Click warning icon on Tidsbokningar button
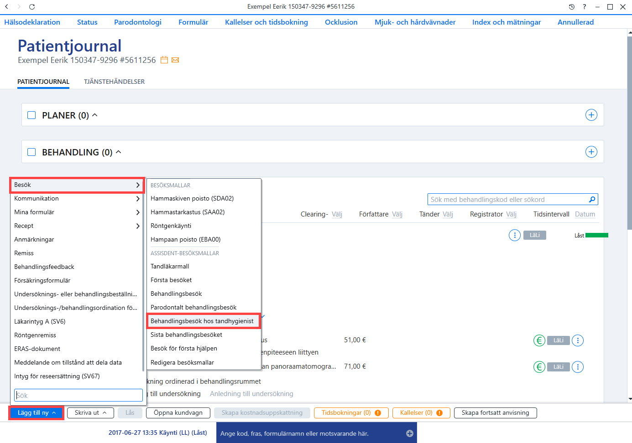 378,413
